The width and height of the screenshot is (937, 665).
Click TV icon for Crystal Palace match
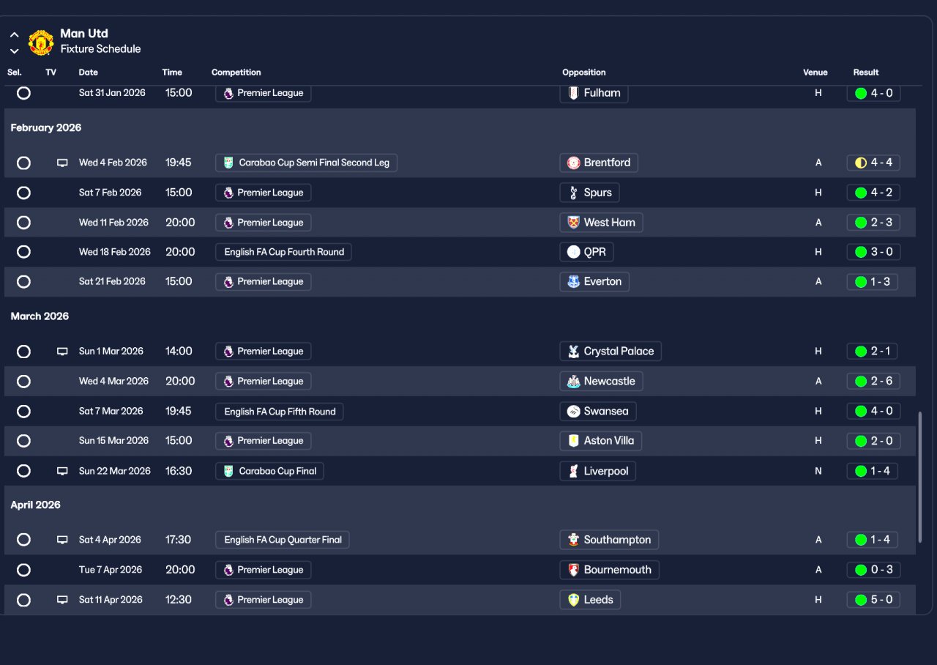(62, 352)
